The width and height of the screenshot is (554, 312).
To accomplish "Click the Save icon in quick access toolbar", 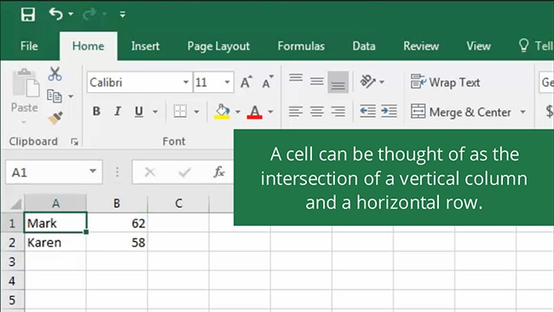I will 28,14.
